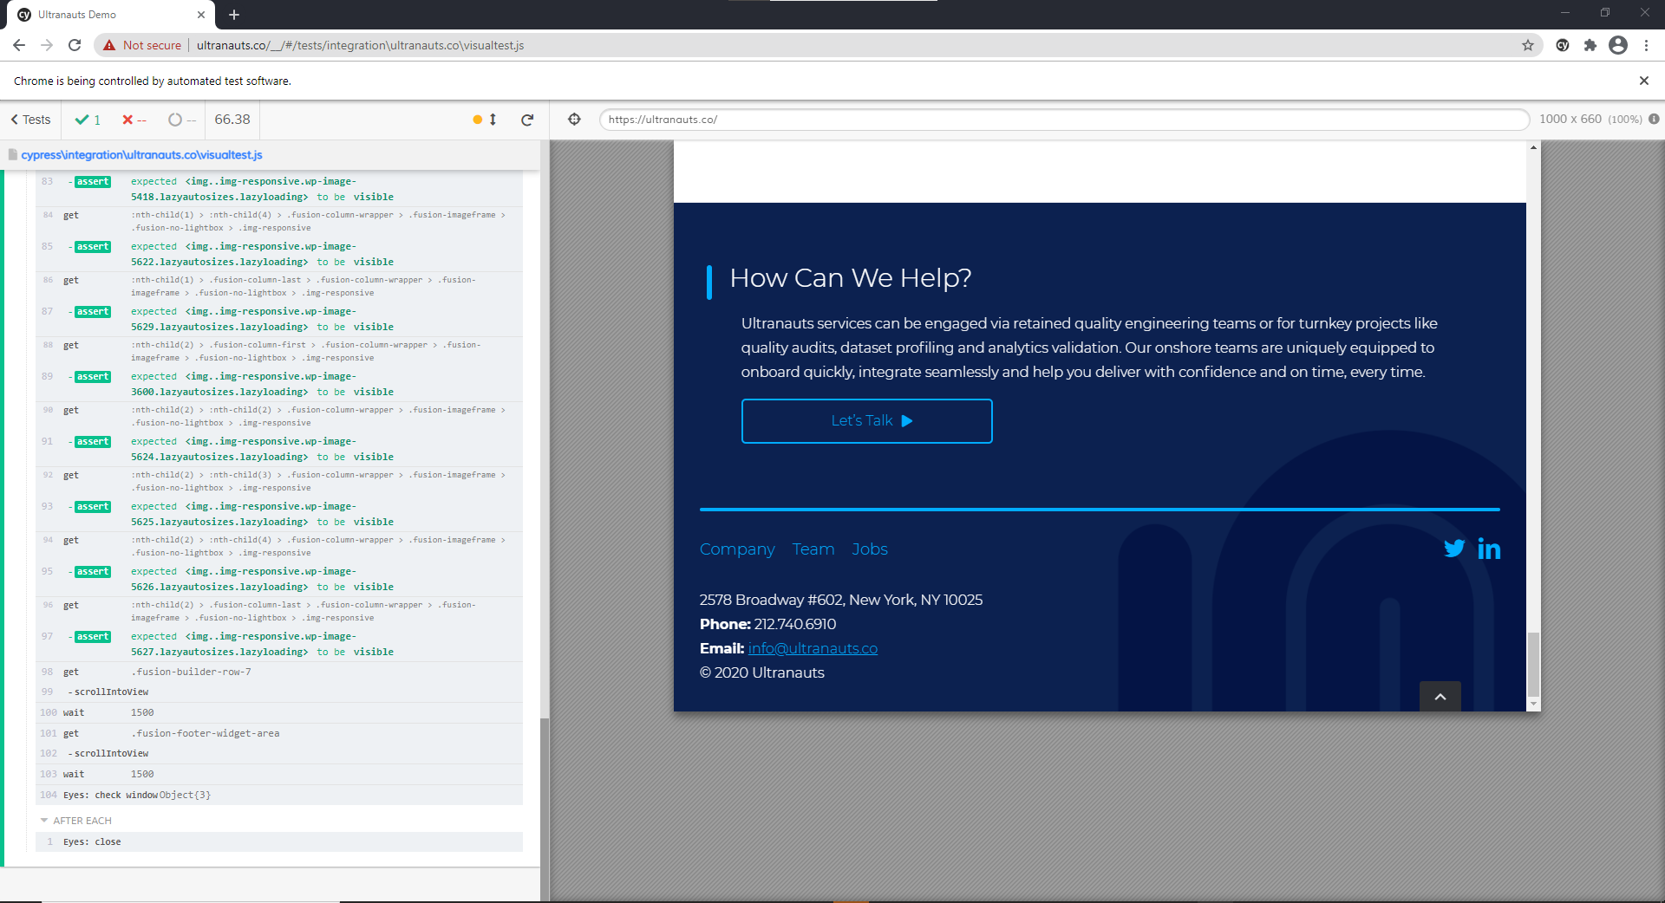Select assert for wp-image-5627 row 97
The width and height of the screenshot is (1665, 903).
[x=279, y=644]
